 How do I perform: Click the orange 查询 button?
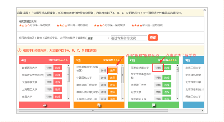pos(153,38)
